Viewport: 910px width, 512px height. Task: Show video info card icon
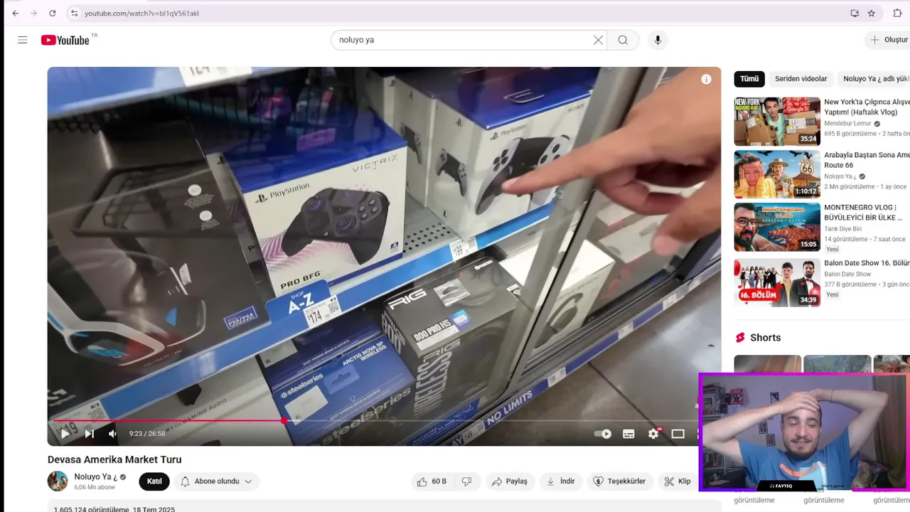coord(706,80)
